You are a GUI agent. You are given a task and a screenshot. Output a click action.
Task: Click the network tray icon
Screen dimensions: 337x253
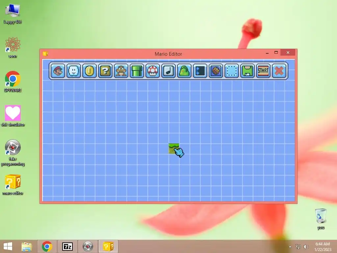pyautogui.click(x=298, y=246)
